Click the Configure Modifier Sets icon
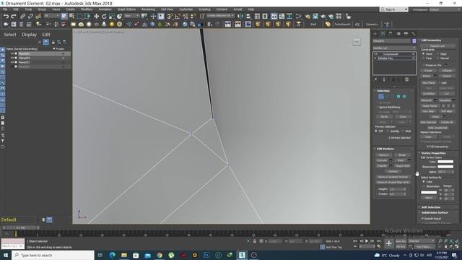This screenshot has width=462, height=260. click(407, 79)
